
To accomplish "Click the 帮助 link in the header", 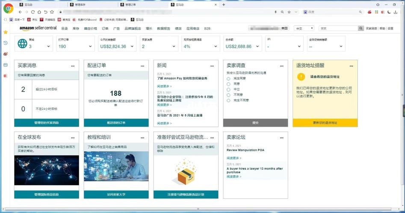I will pyautogui.click(x=382, y=29).
